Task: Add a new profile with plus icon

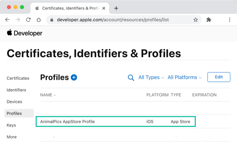Action: [74, 77]
